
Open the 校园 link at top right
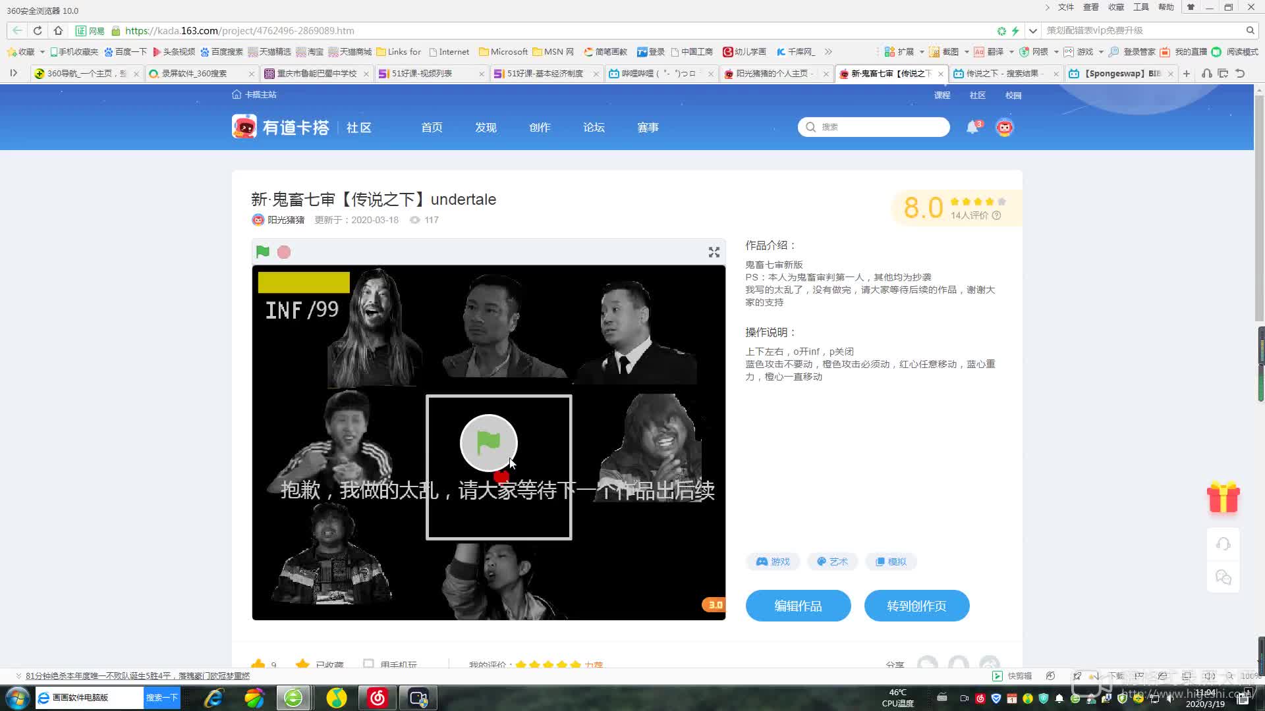1013,95
